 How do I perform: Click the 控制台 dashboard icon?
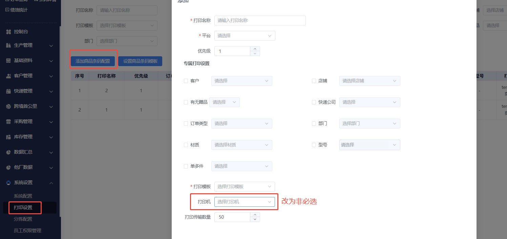coord(9,32)
